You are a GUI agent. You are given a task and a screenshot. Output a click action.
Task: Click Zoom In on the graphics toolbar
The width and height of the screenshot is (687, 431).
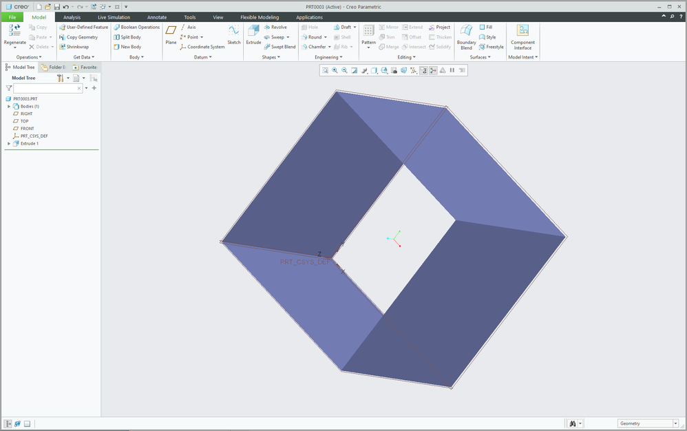[335, 70]
